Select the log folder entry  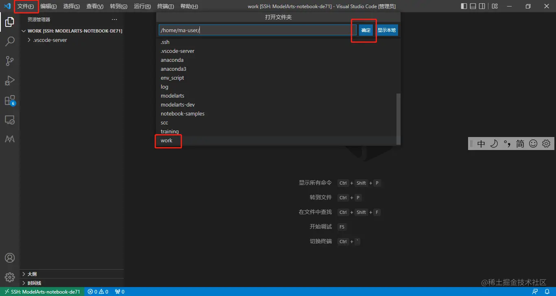tap(277, 87)
